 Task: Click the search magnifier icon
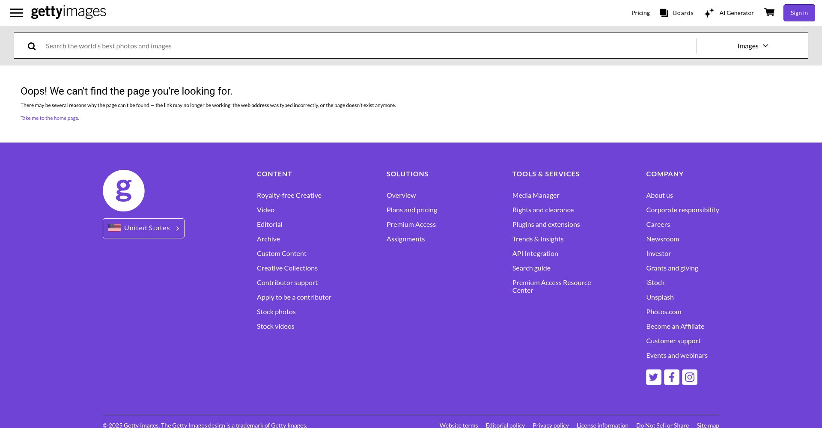32,46
